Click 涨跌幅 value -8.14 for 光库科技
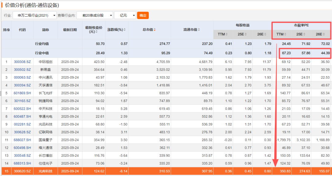332x176 pixels. (123, 171)
